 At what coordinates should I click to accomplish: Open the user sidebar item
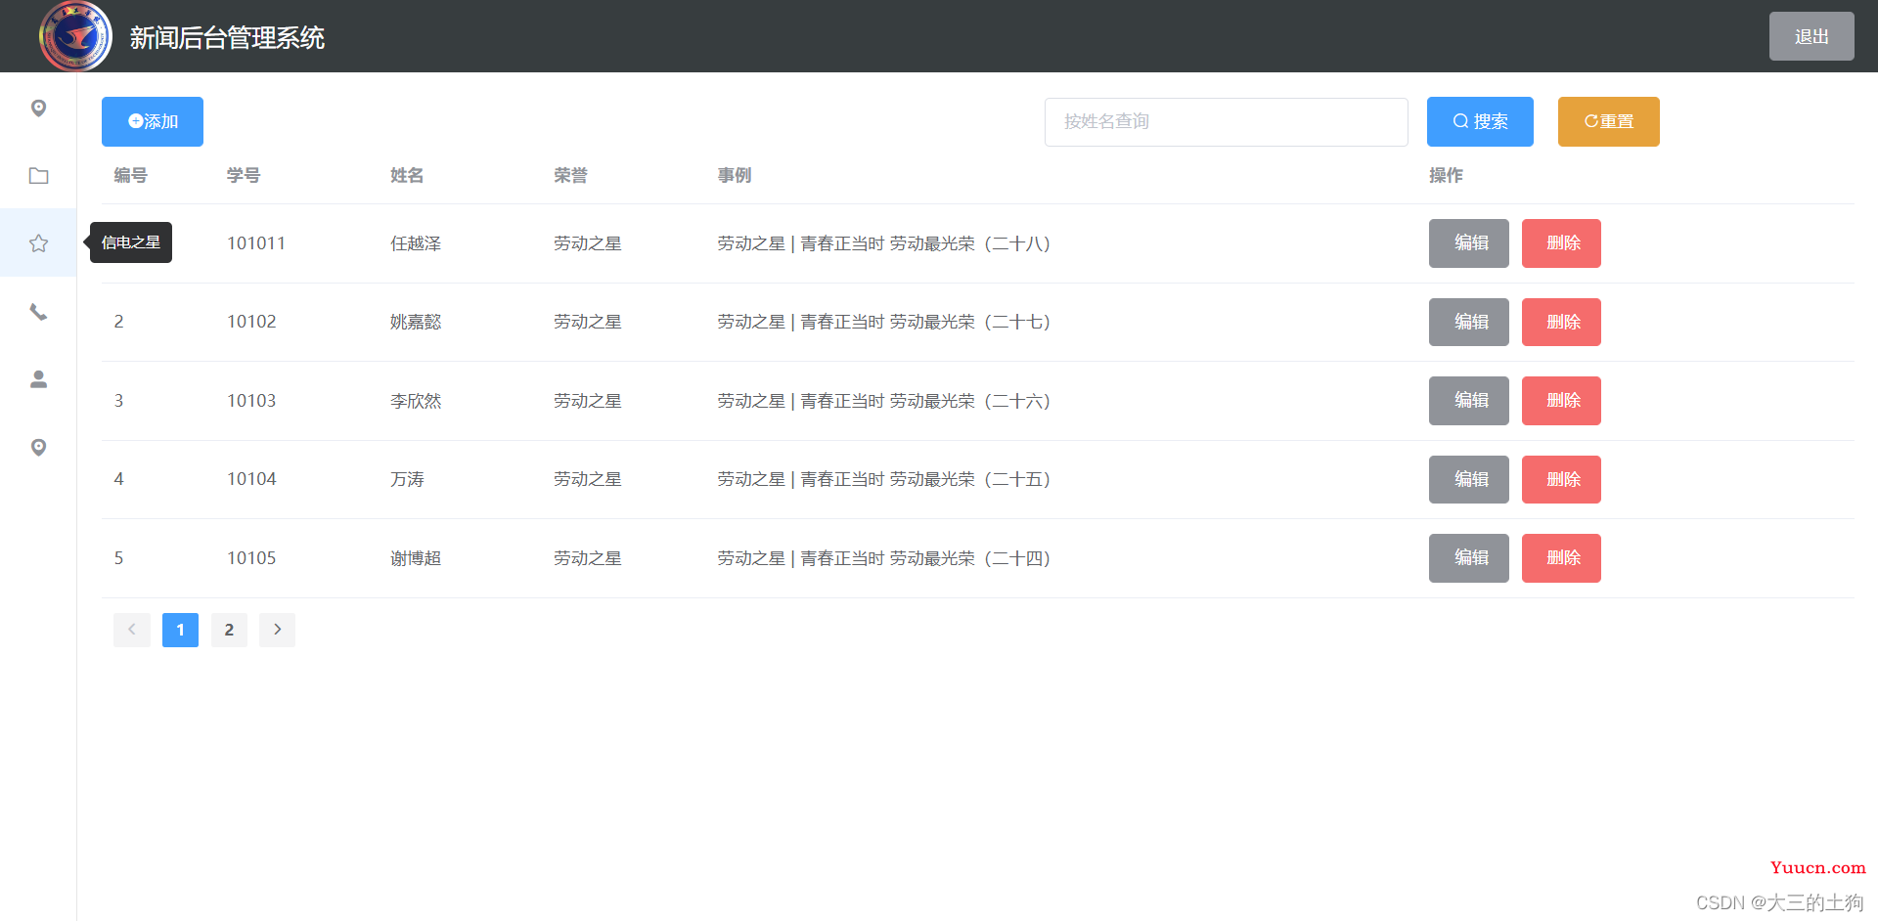[x=38, y=379]
